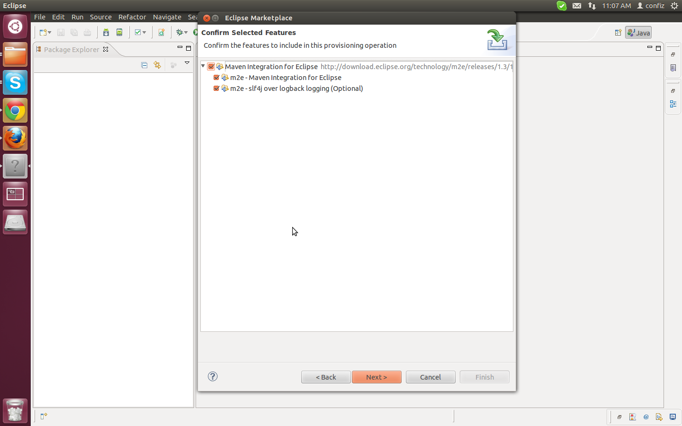Screen dimensions: 682x426
Task: Click the Task List document icon in right trim
Action: [x=673, y=68]
